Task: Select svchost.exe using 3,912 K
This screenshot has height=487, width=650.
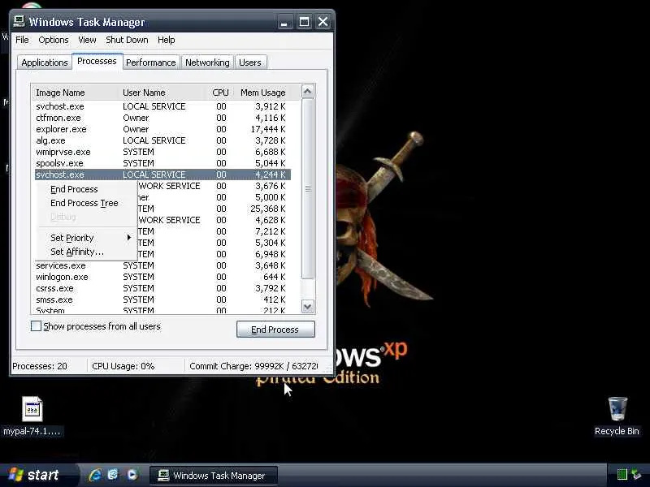Action: [x=162, y=106]
